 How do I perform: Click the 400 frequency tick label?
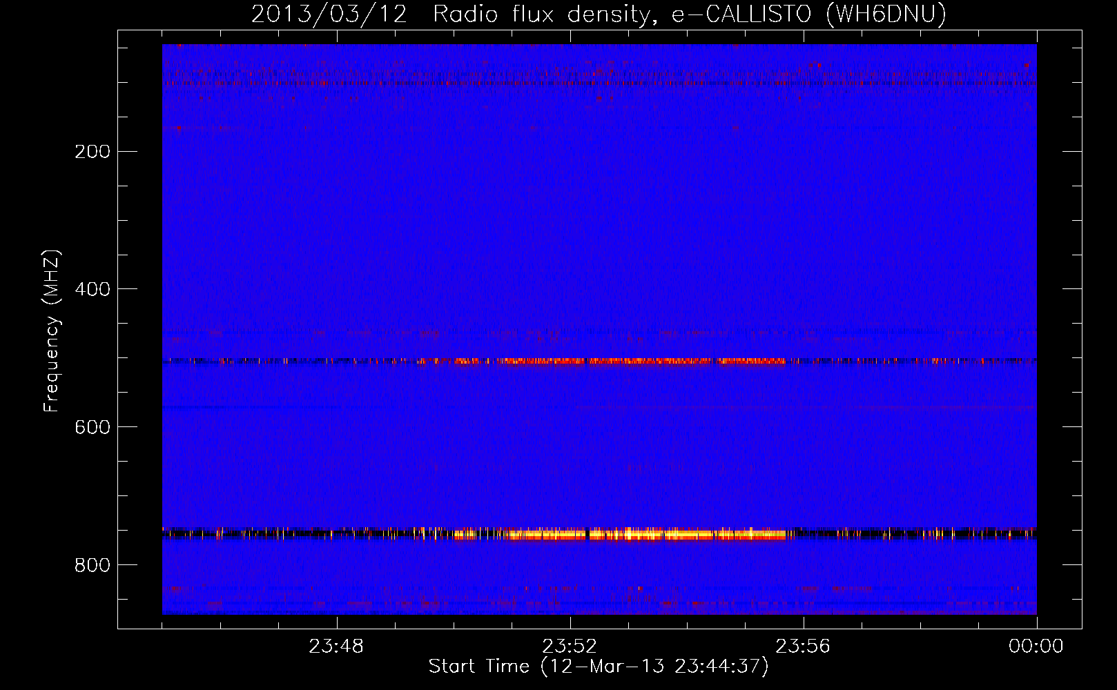point(93,290)
